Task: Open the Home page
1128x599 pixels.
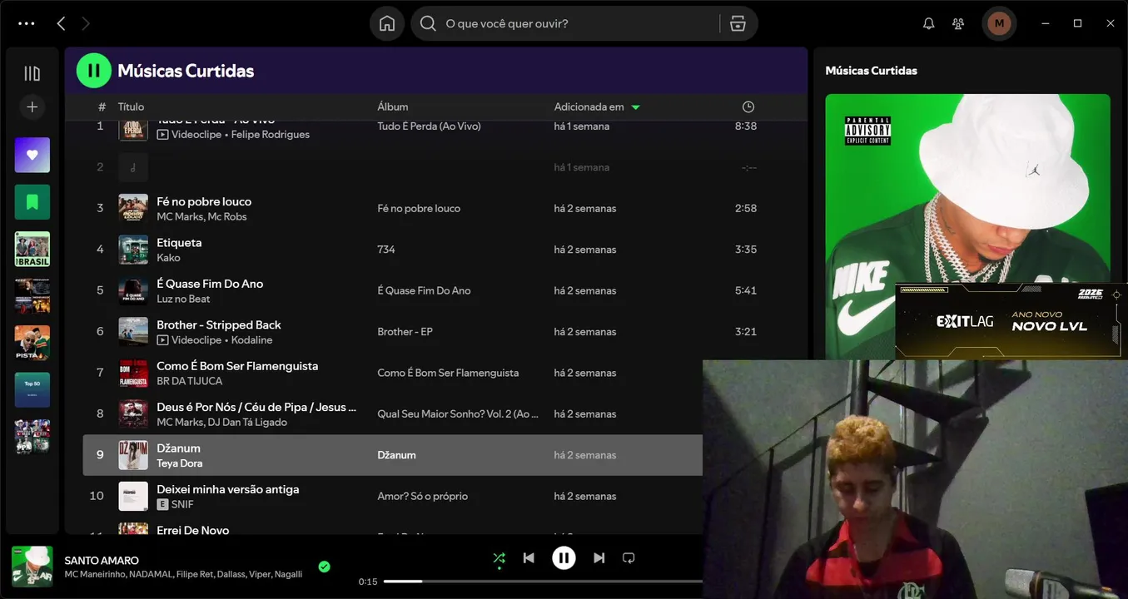Action: [x=387, y=23]
